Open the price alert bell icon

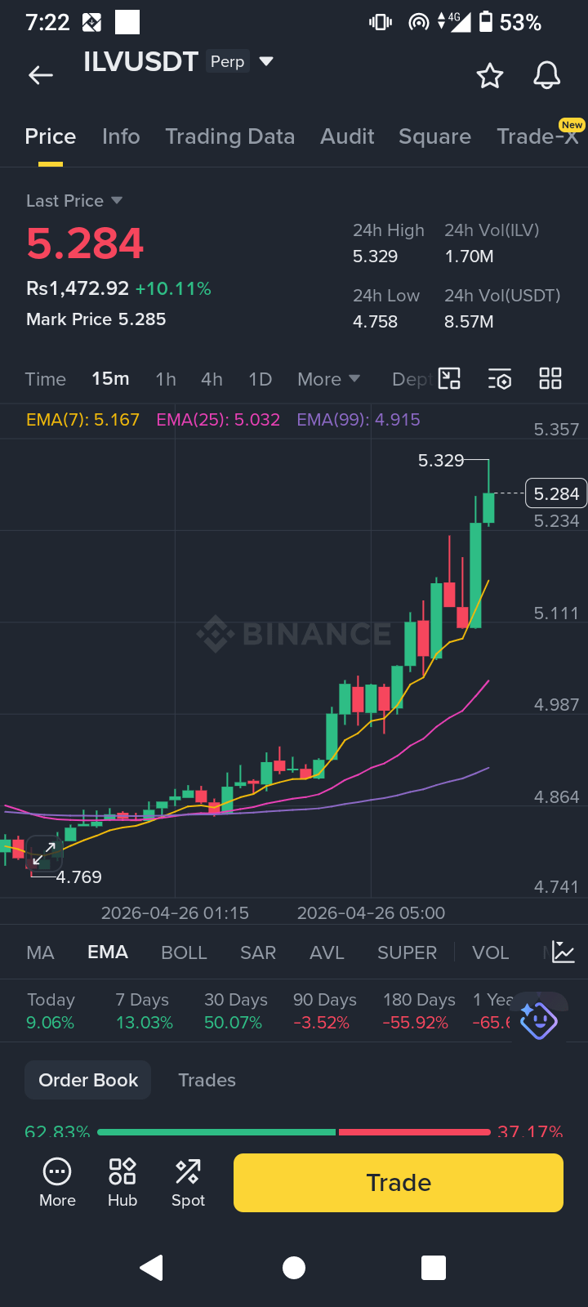(x=546, y=76)
